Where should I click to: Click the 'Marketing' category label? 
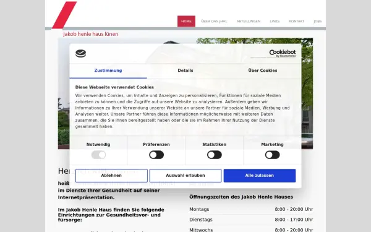[x=272, y=144]
